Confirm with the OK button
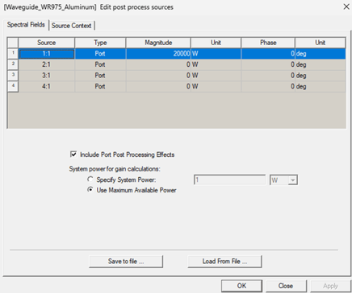The height and width of the screenshot is (293, 352). pos(241,286)
